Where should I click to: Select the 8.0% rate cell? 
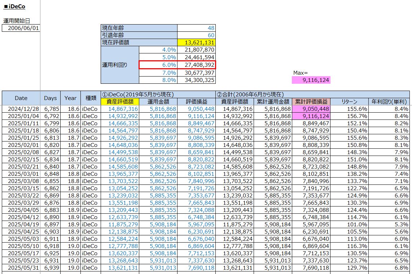158,80
